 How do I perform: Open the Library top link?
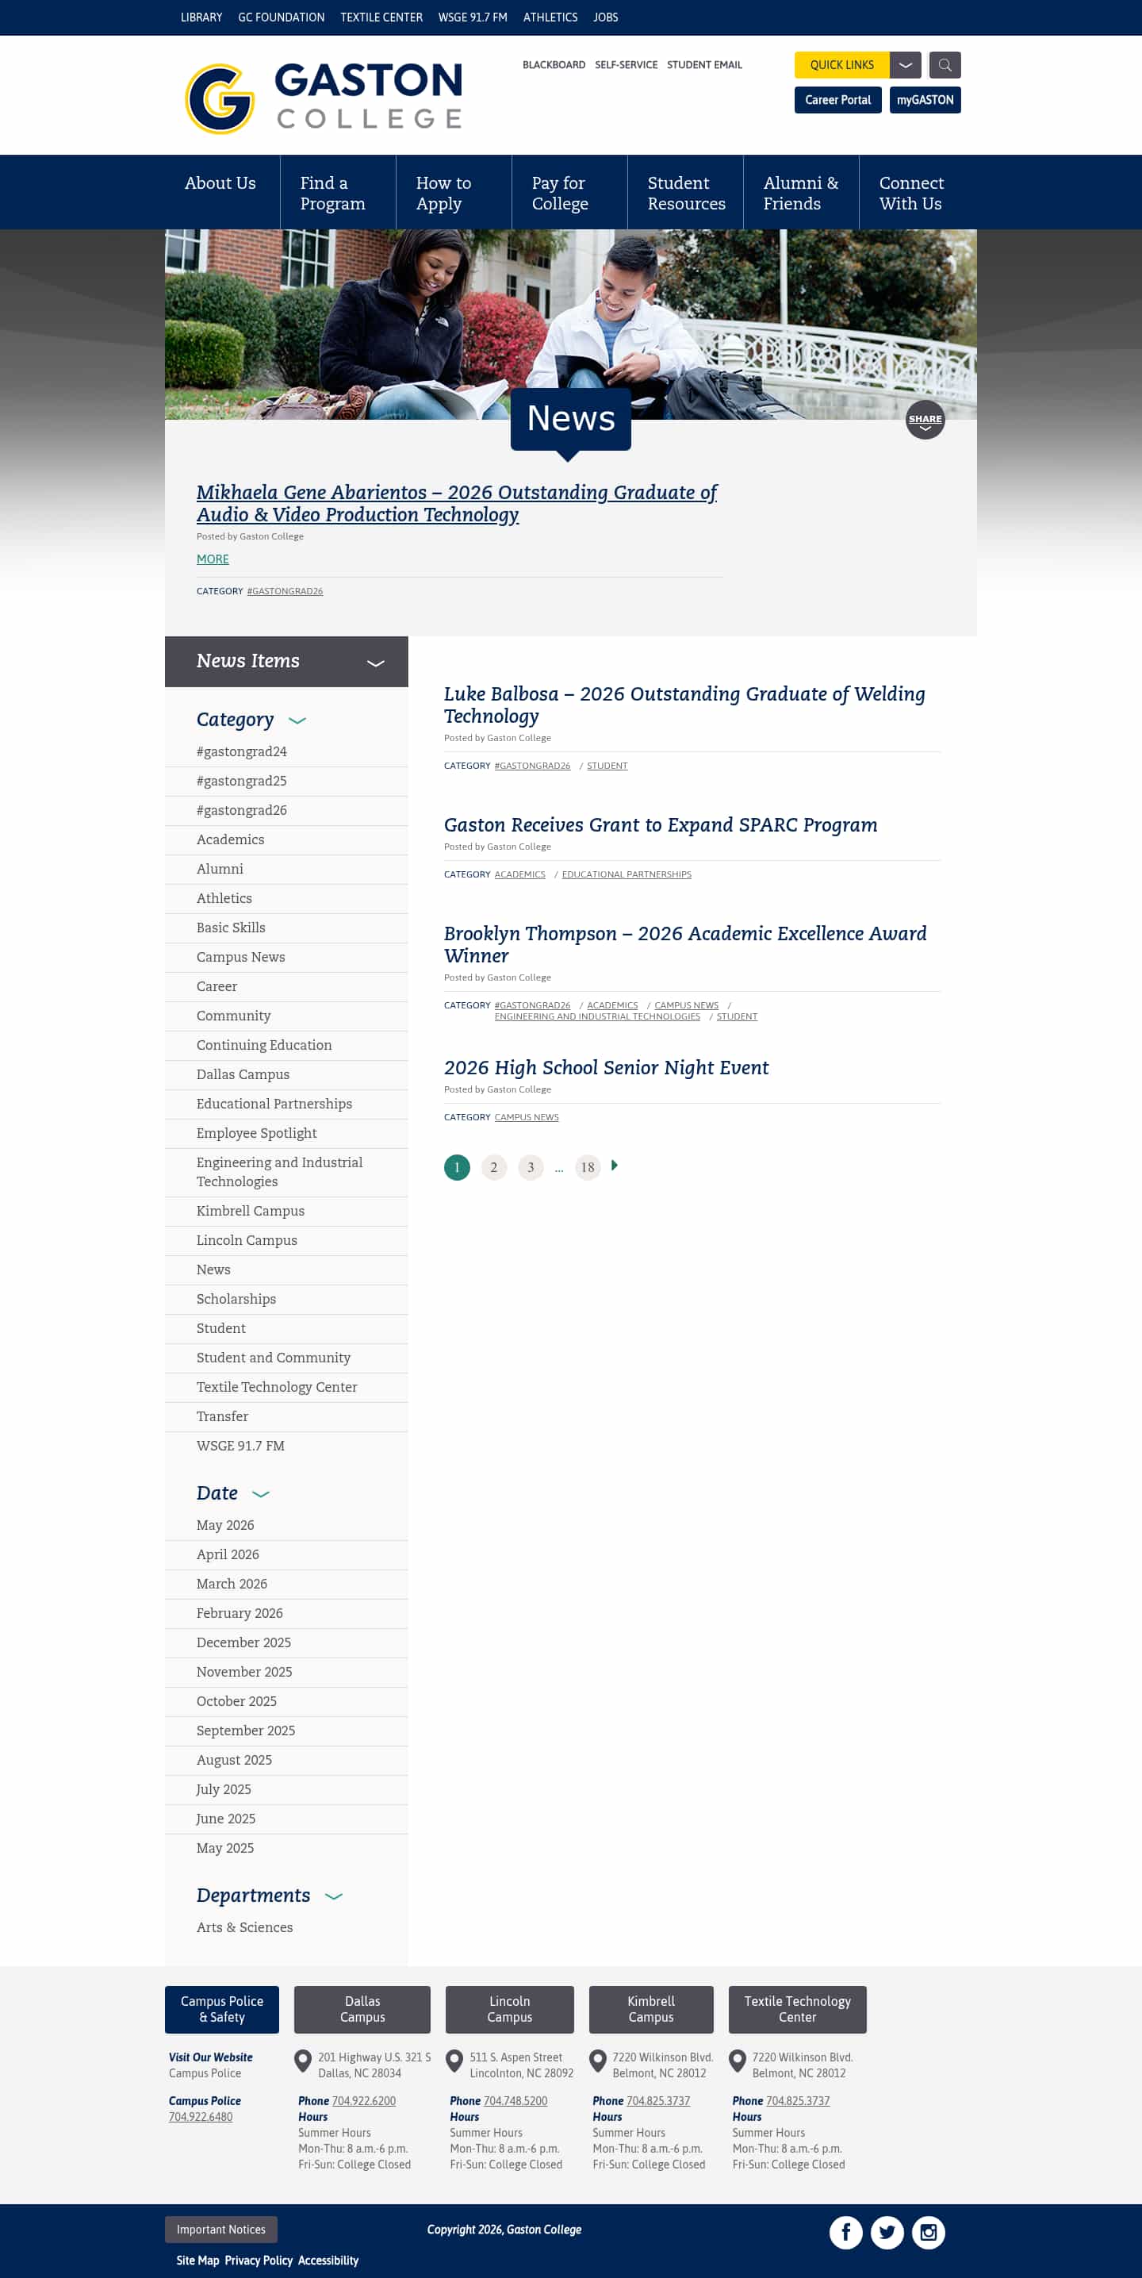201,17
